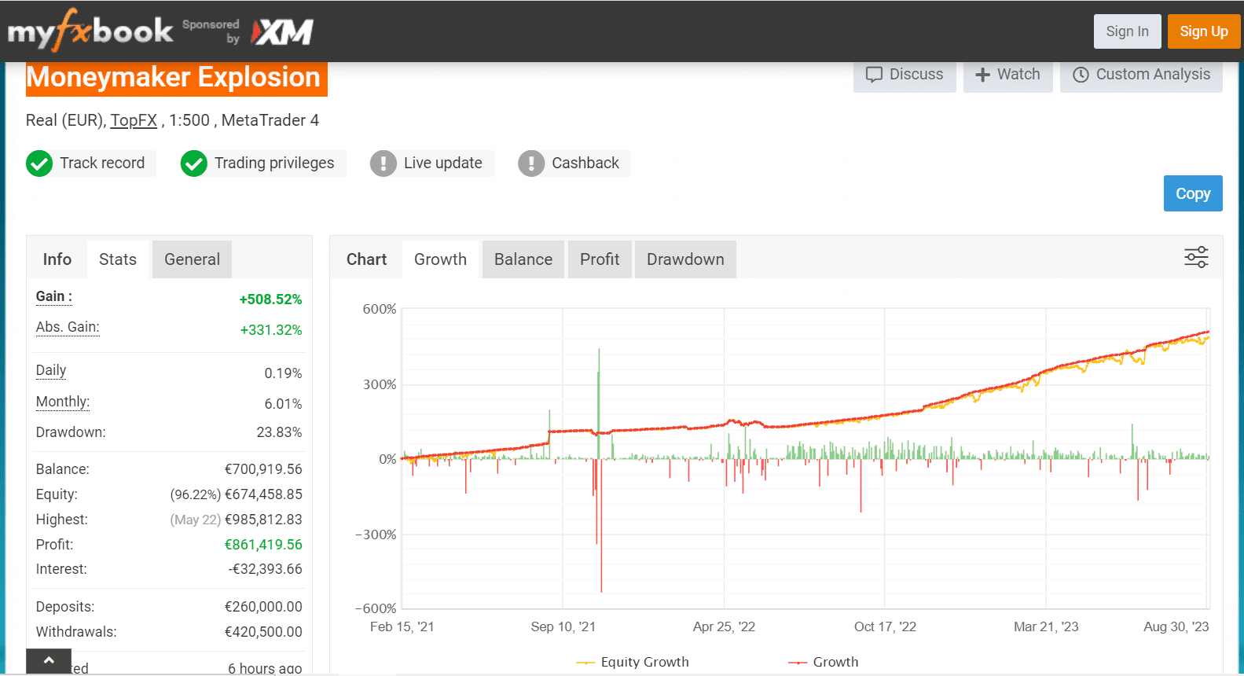Viewport: 1244px width, 676px height.
Task: Click the orange Sign Up button
Action: 1203,31
